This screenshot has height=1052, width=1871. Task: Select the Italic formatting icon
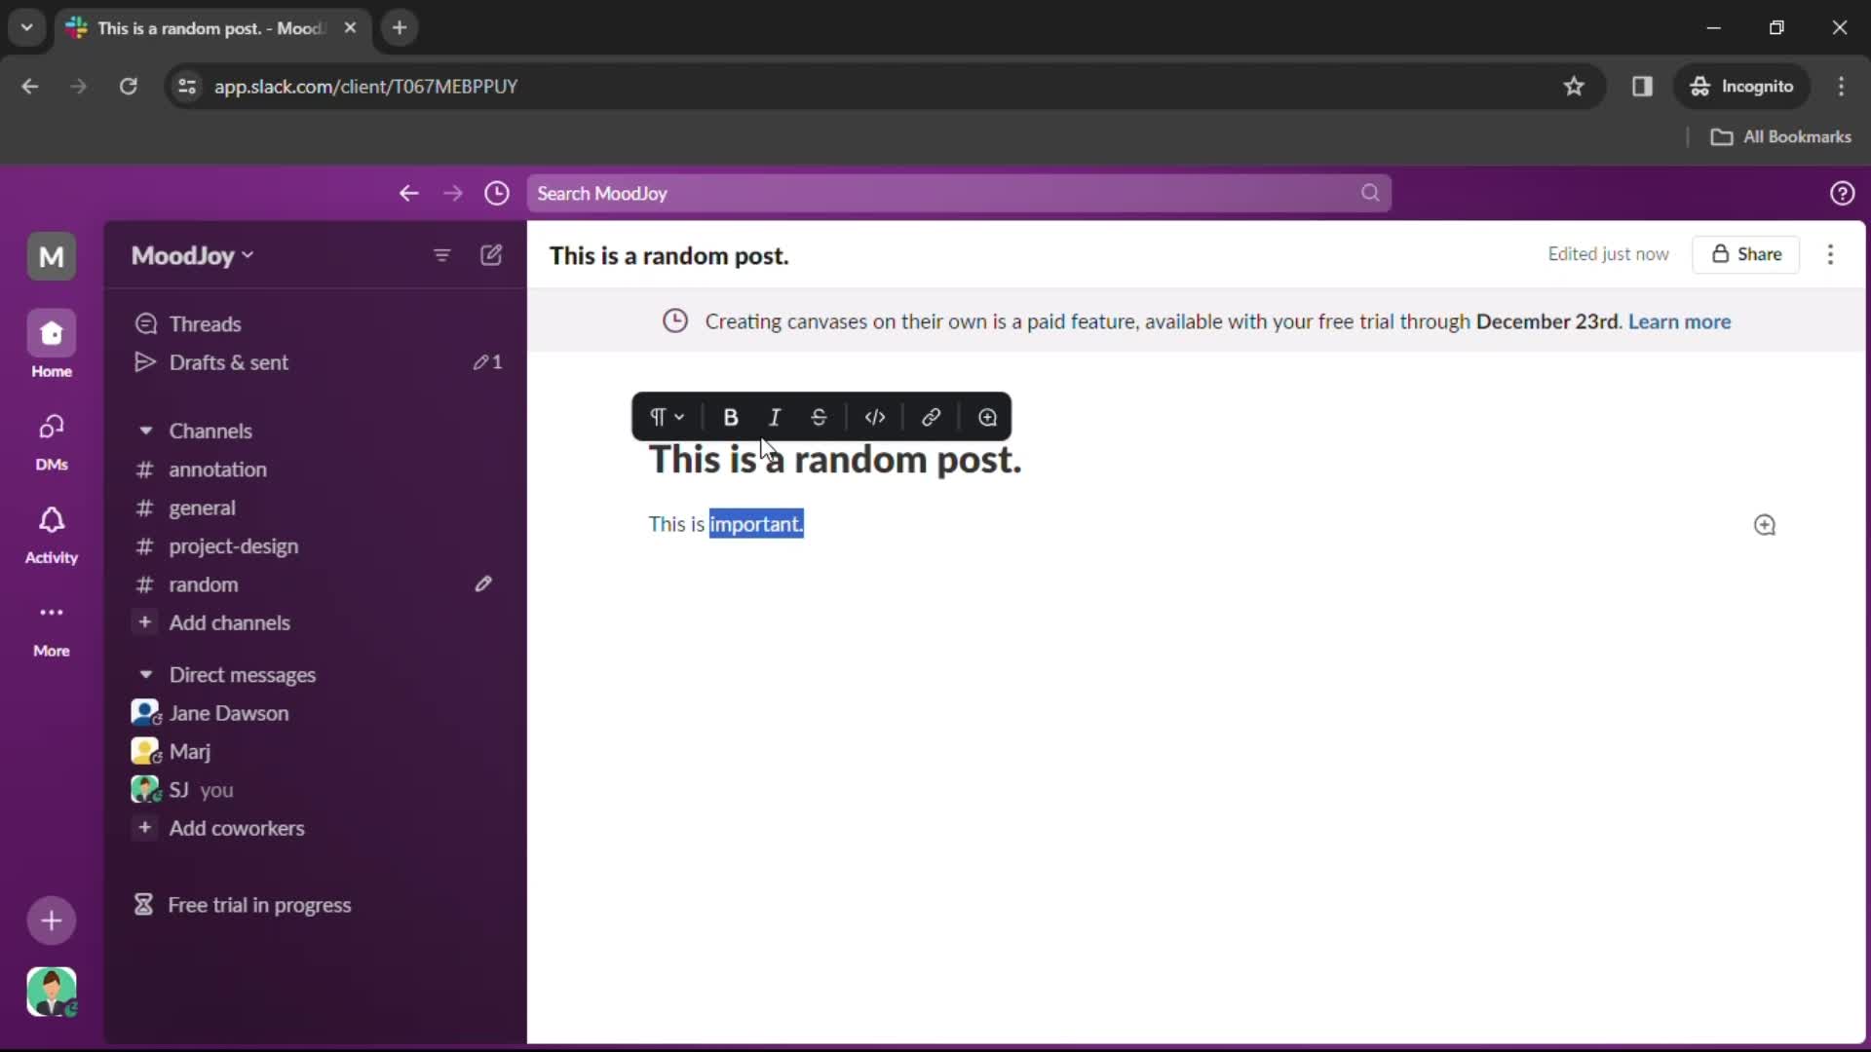point(775,416)
